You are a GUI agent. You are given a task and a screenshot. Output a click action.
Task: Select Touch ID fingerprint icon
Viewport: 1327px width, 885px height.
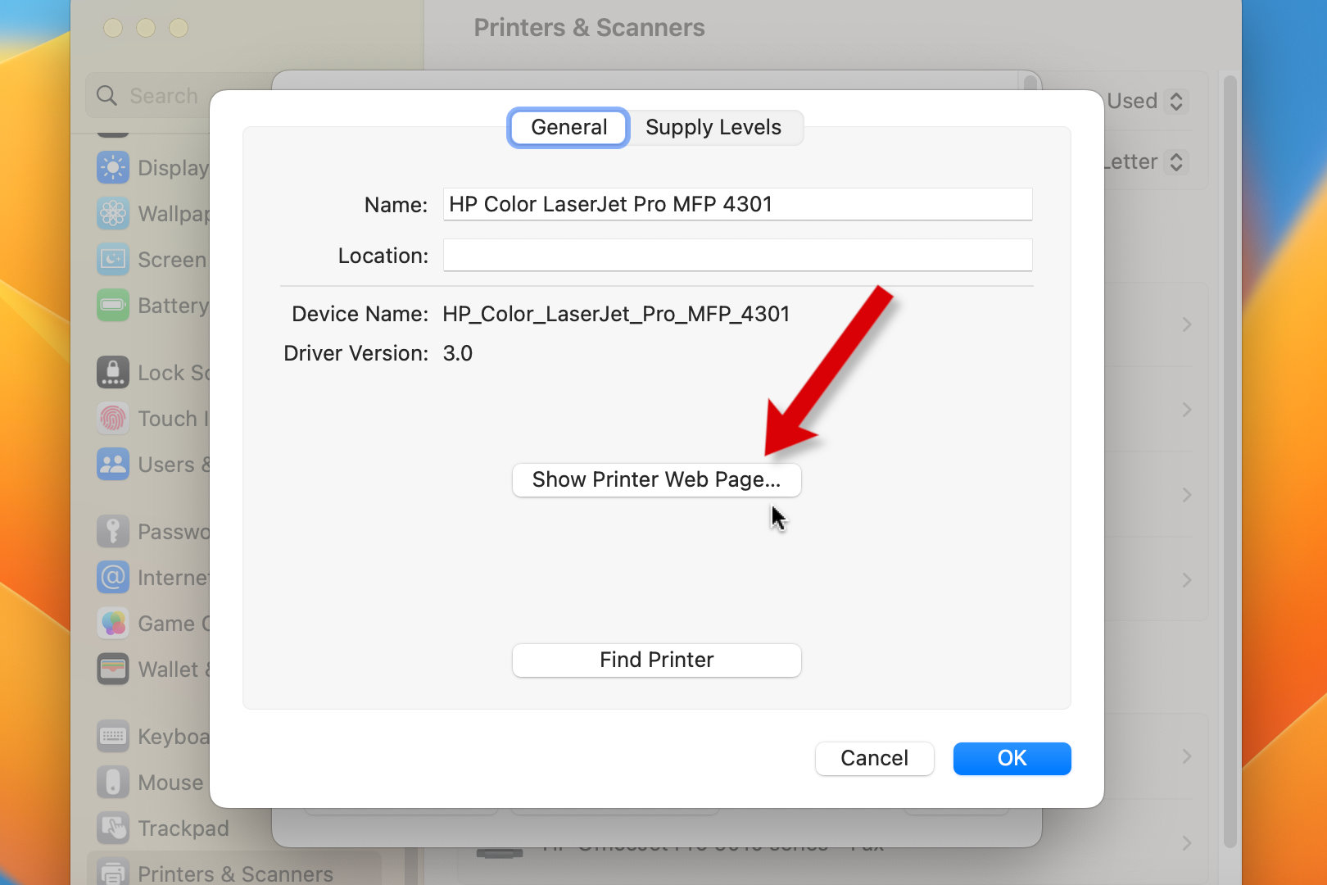(x=113, y=419)
